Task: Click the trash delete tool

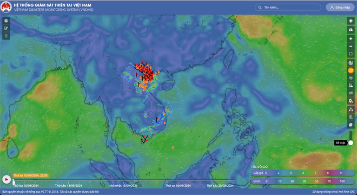Action: point(6,36)
